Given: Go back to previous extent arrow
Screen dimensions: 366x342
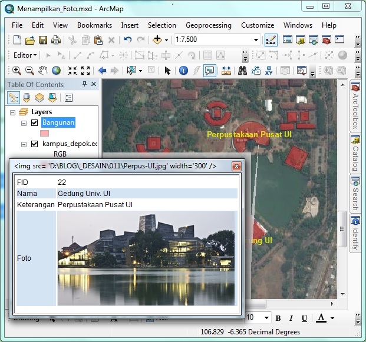Looking at the screenshot, I should [102, 71].
